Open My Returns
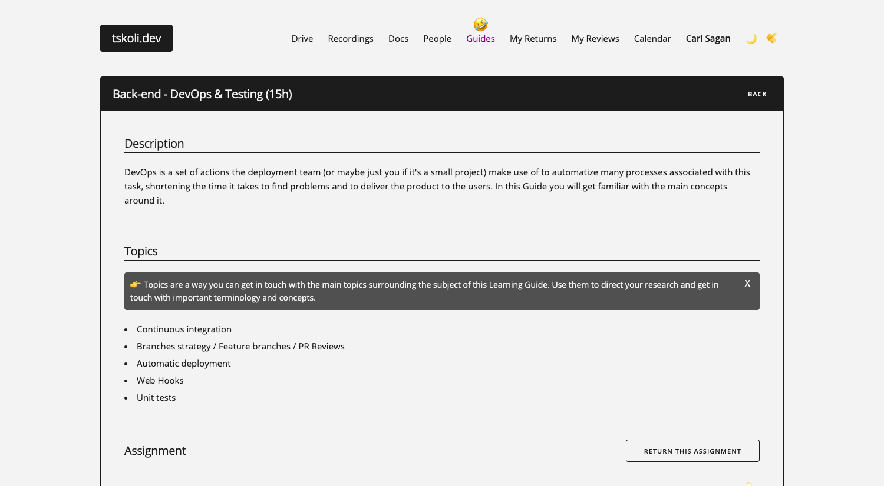 click(x=533, y=39)
